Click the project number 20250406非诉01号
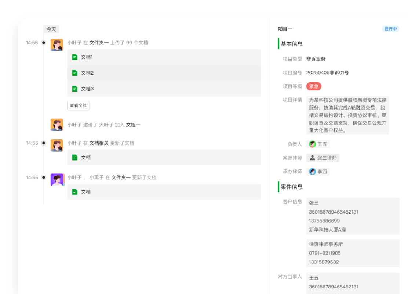Image resolution: width=408 pixels, height=294 pixels. [x=327, y=73]
